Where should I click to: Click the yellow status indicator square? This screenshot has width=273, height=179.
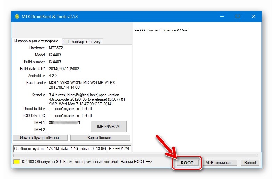(x=17, y=162)
